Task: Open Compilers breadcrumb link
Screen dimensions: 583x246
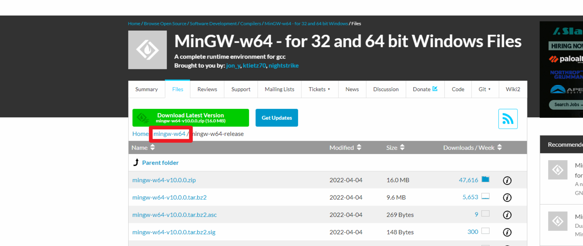Action: click(x=250, y=23)
